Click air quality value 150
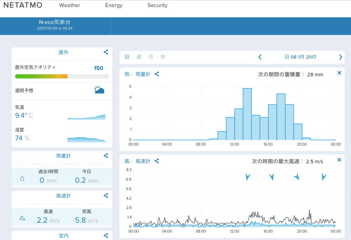The width and height of the screenshot is (351, 240). tap(98, 68)
